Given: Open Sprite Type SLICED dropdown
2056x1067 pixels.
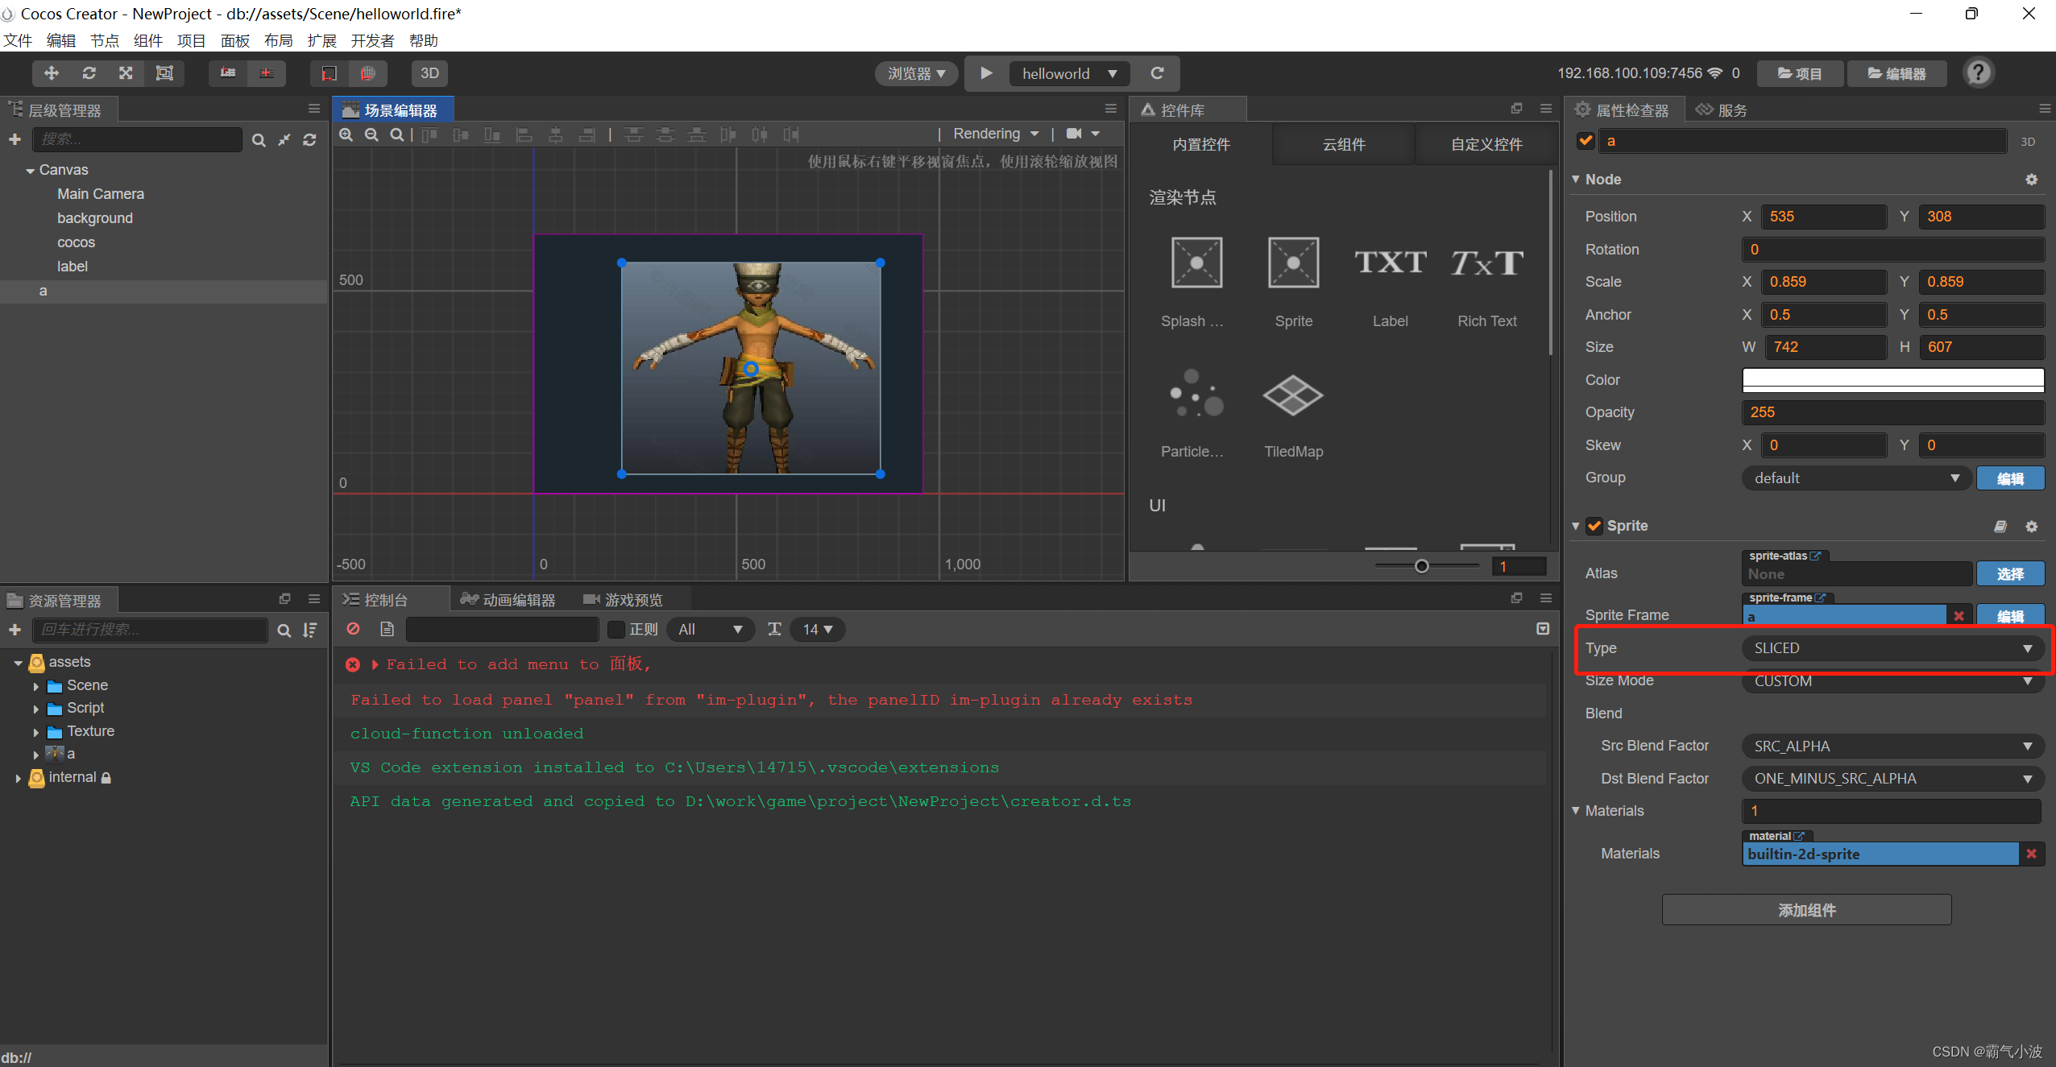Looking at the screenshot, I should 1892,648.
